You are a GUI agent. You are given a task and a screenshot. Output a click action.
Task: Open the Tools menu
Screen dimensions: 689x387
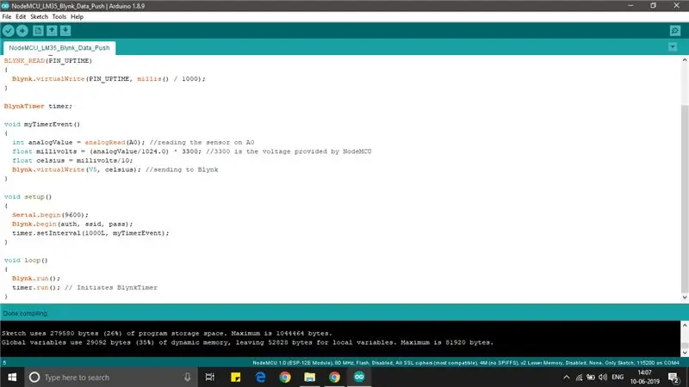(59, 16)
